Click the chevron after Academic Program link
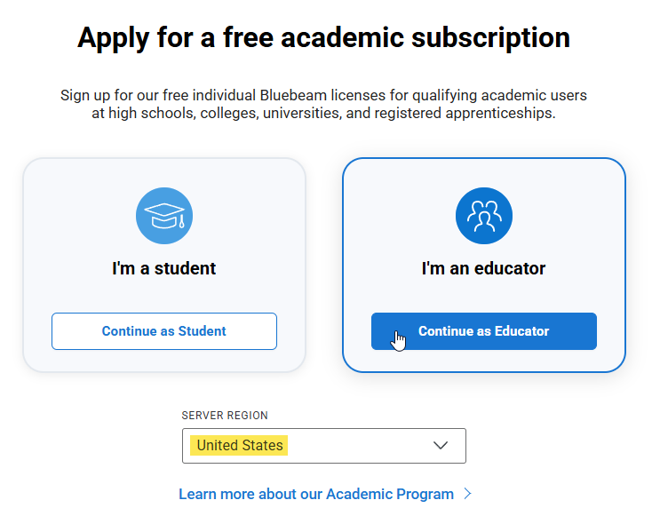This screenshot has width=652, height=524. [468, 494]
